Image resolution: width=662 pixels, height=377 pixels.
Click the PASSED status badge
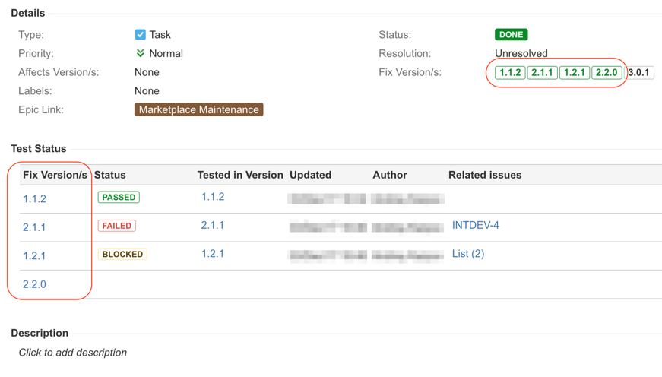(119, 198)
